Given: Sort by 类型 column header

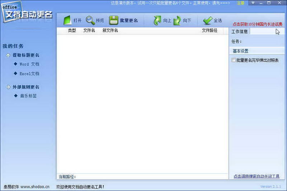Looking at the screenshot, I should 72,30.
